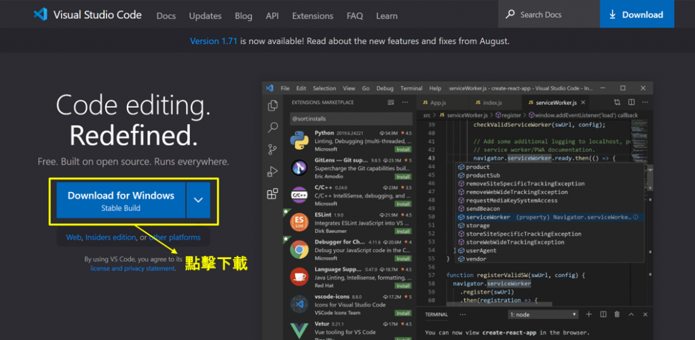695x340 pixels.
Task: Click the Python extension icon
Action: pyautogui.click(x=299, y=140)
